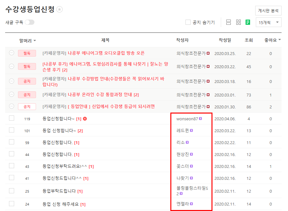Open the 말머리 filter dropdown
This screenshot has width=288, height=211.
click(28, 41)
